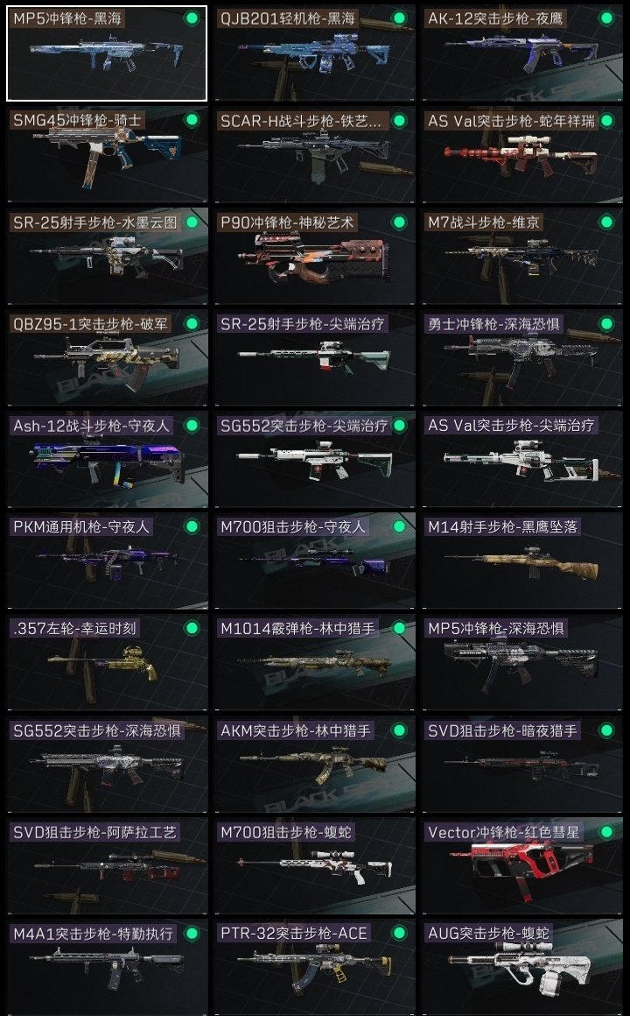The image size is (630, 1016).
Task: Choose the MP5冲锋枪-深海恐惧 weapon image
Action: 521,664
